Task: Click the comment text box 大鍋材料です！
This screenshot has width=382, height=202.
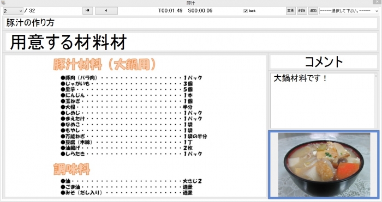Action: [x=322, y=101]
